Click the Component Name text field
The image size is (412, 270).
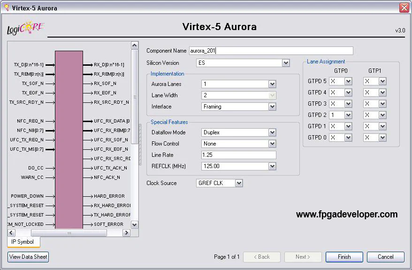click(270, 51)
